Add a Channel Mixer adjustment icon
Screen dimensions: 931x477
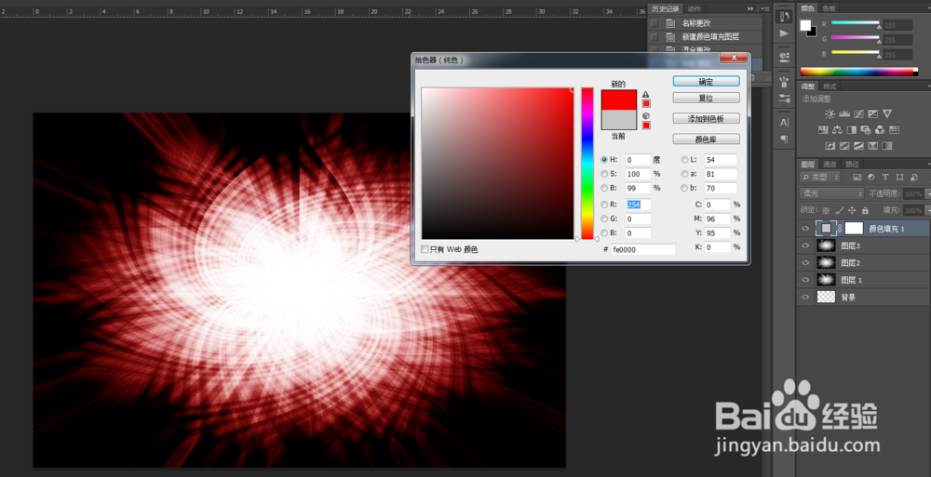(x=880, y=130)
